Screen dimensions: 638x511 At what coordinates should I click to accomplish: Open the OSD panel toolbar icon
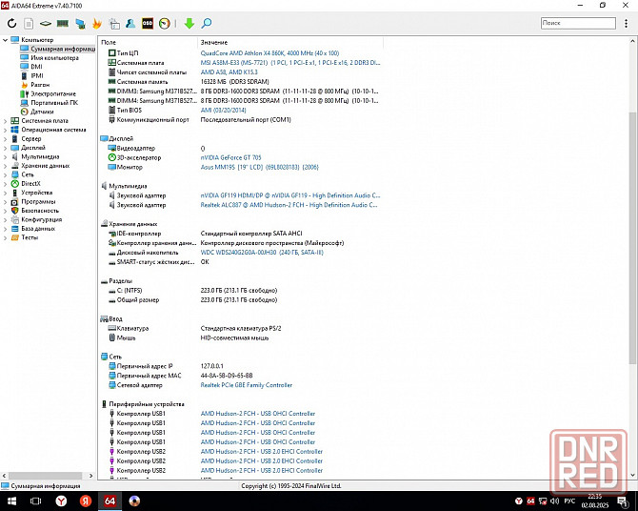tap(148, 23)
